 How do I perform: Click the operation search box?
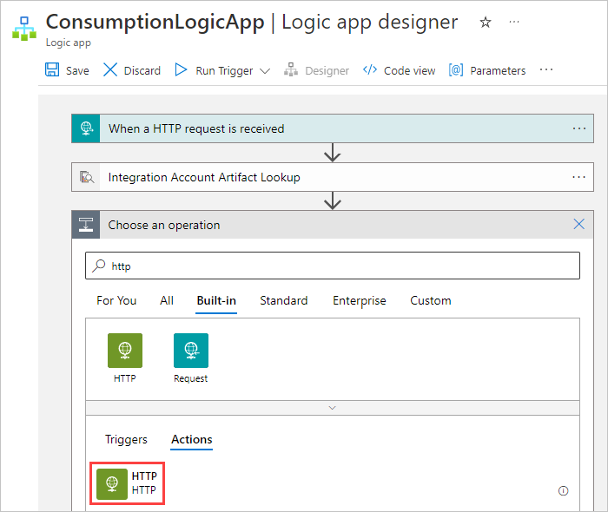point(333,266)
